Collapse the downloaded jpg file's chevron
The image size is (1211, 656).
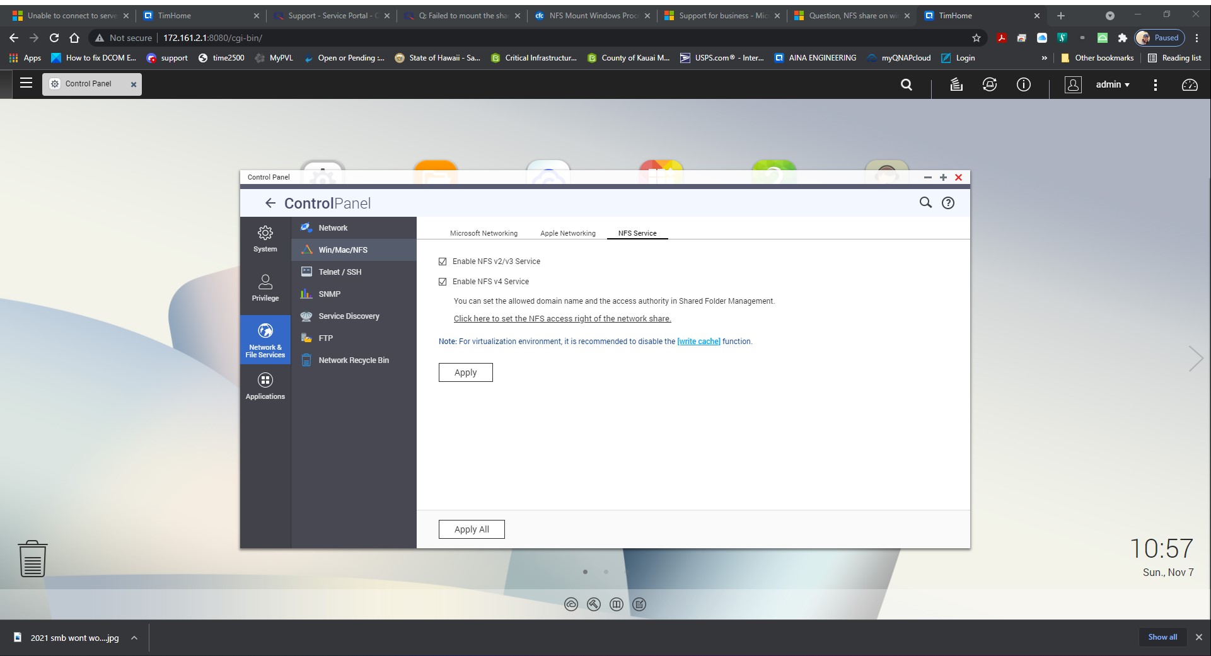[x=133, y=638]
